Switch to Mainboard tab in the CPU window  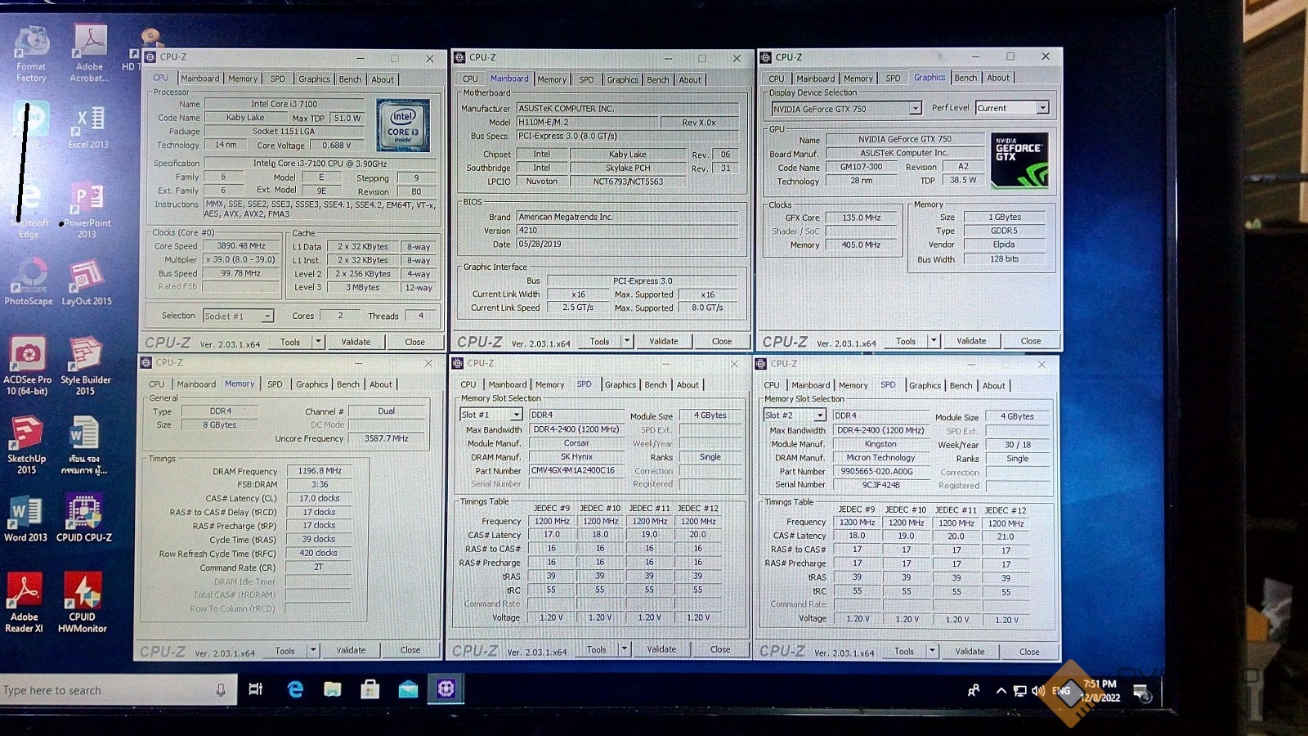200,79
